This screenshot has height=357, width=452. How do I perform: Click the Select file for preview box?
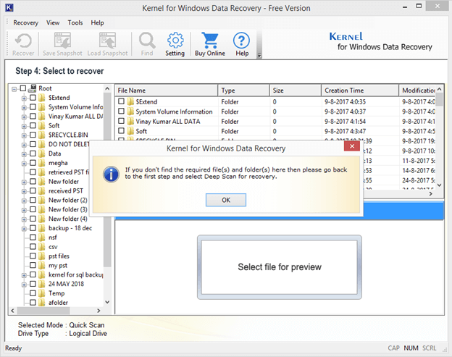coord(280,267)
